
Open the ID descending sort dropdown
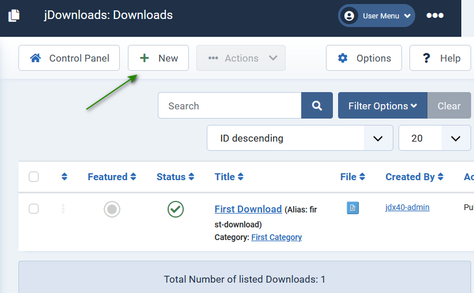(x=300, y=138)
